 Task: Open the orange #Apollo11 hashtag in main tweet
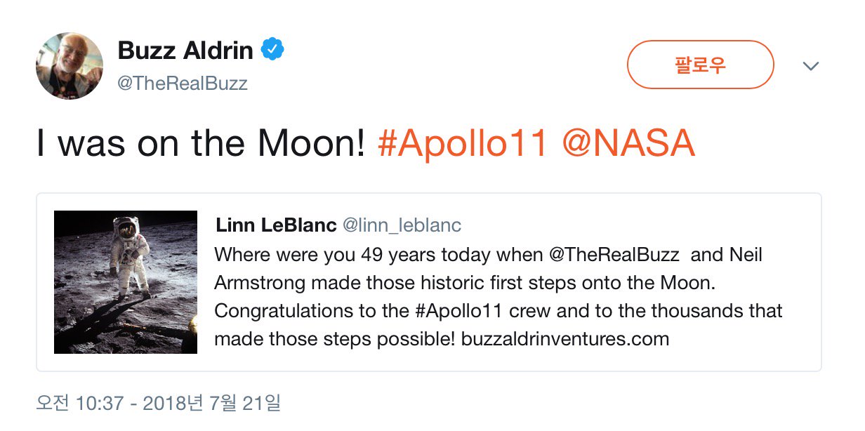[x=462, y=143]
